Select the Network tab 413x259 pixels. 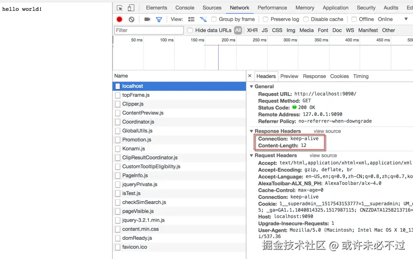tap(240, 8)
